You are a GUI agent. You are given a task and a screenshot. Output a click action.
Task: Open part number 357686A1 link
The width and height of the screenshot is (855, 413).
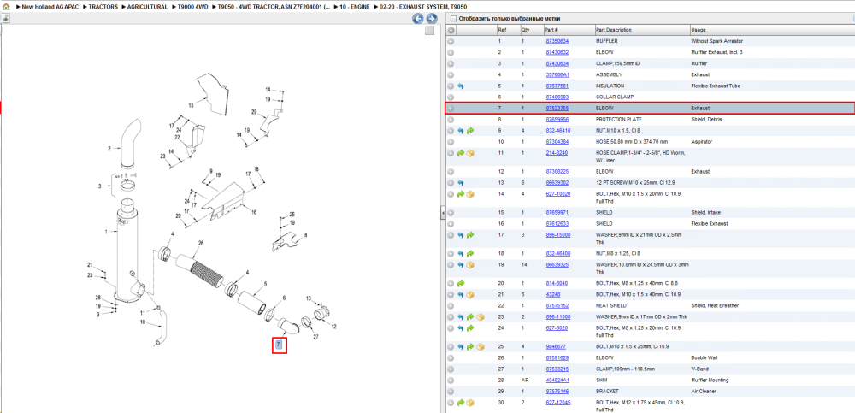(x=557, y=74)
